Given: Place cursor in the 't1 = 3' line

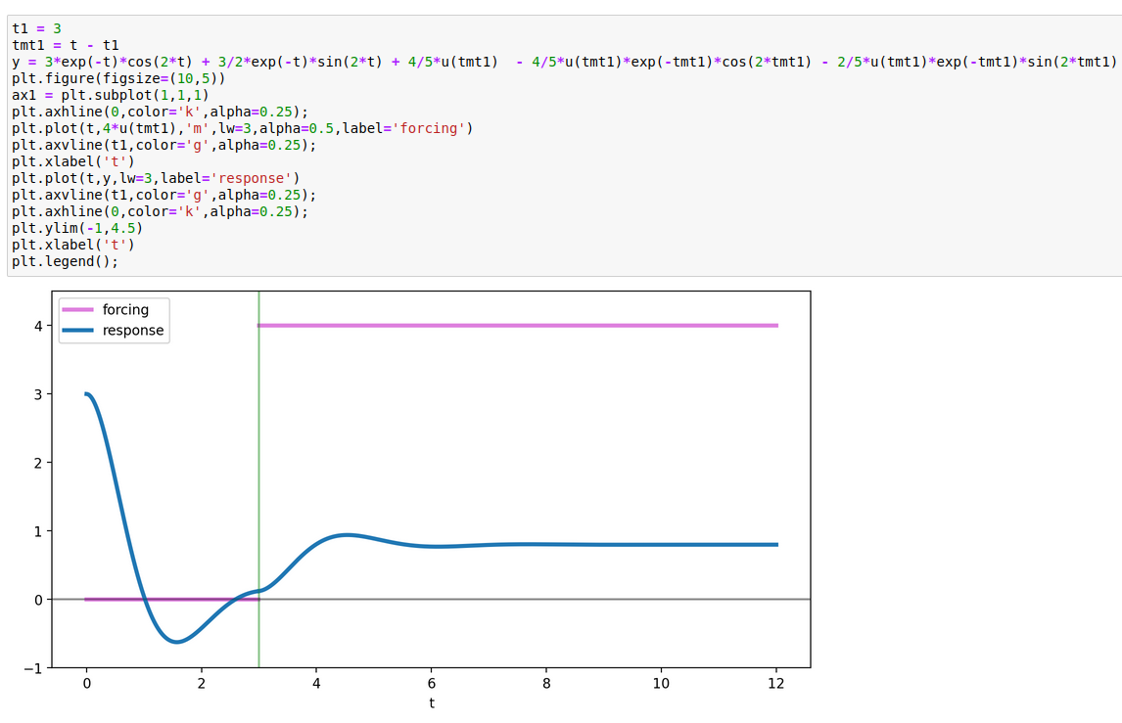Looking at the screenshot, I should [x=36, y=28].
